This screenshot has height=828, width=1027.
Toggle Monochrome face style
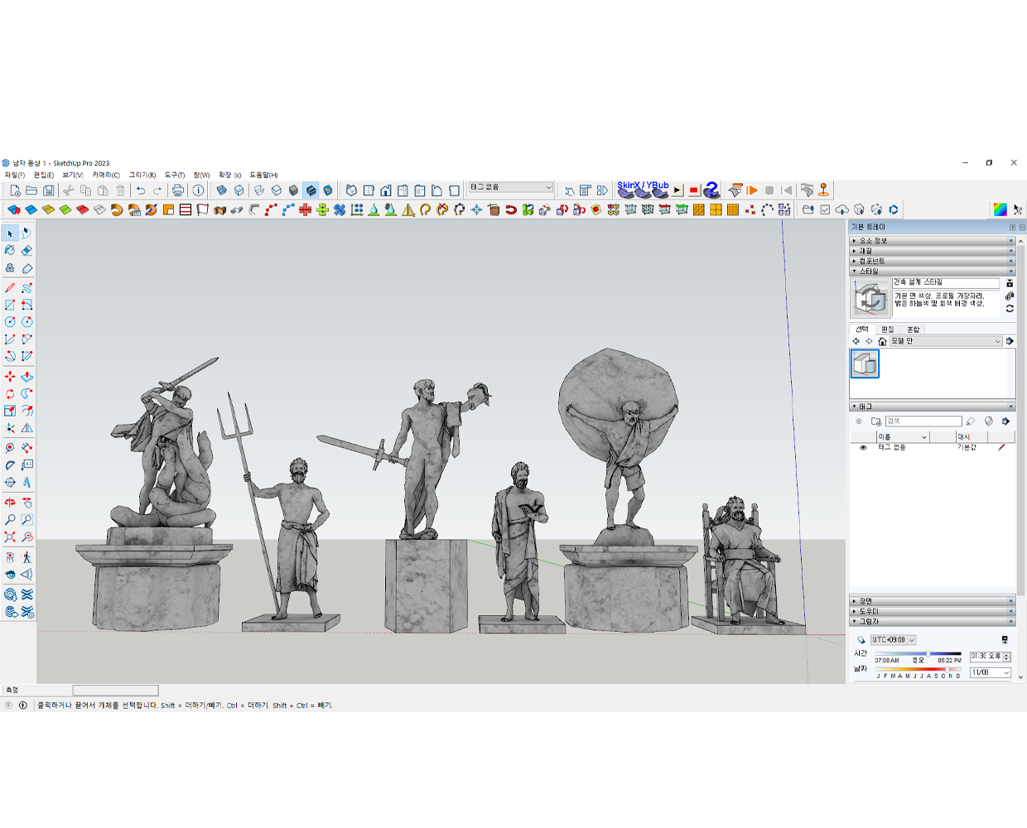(x=328, y=190)
